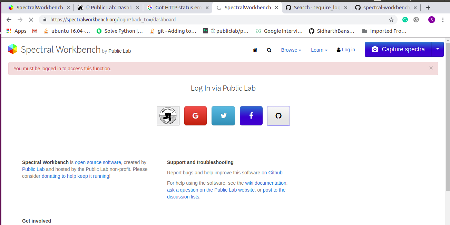The width and height of the screenshot is (450, 225).
Task: Dismiss the red login alert banner
Action: coord(431,68)
